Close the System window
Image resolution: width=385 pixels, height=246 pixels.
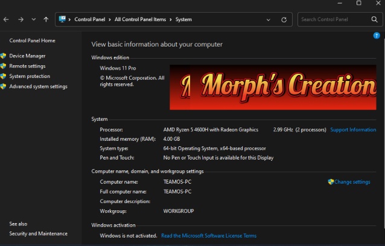pyautogui.click(x=378, y=3)
